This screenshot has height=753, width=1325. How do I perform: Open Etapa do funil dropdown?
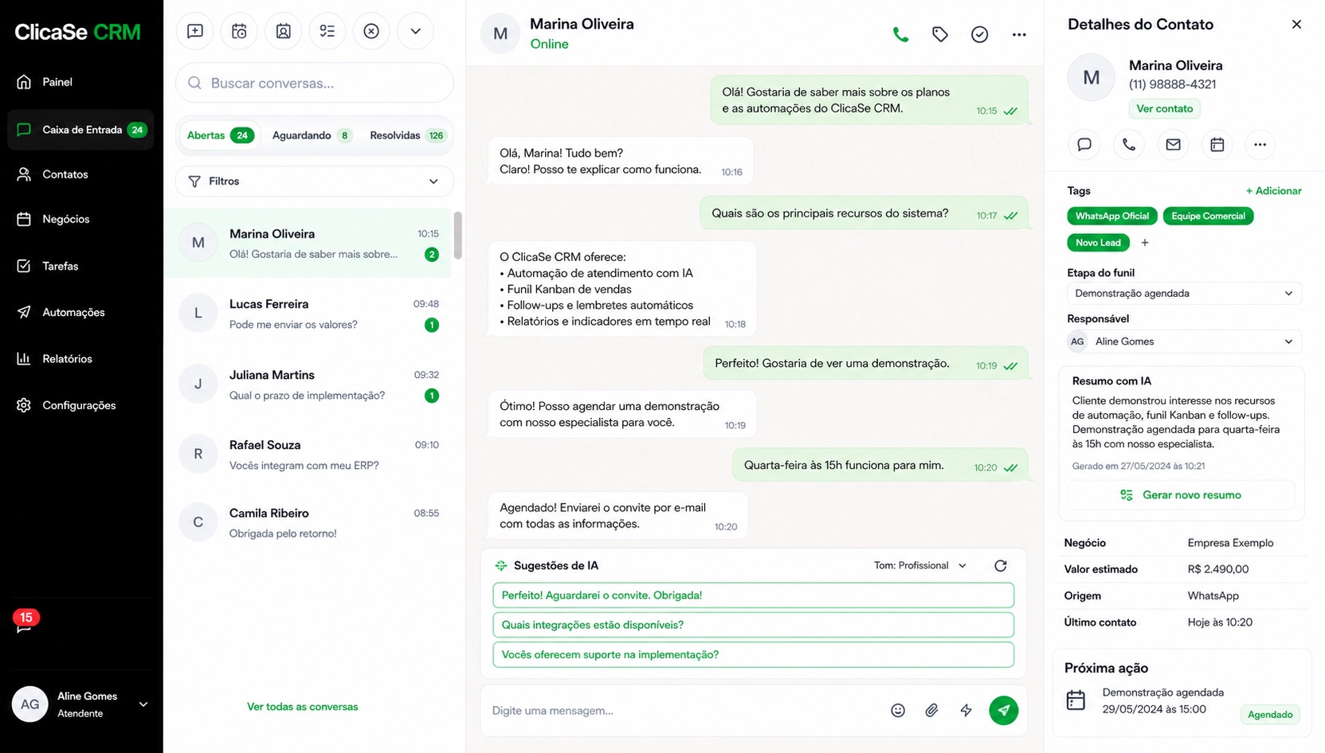[1184, 294]
